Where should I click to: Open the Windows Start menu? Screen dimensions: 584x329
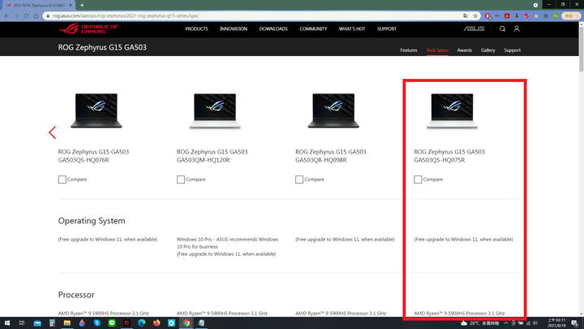pos(6,323)
